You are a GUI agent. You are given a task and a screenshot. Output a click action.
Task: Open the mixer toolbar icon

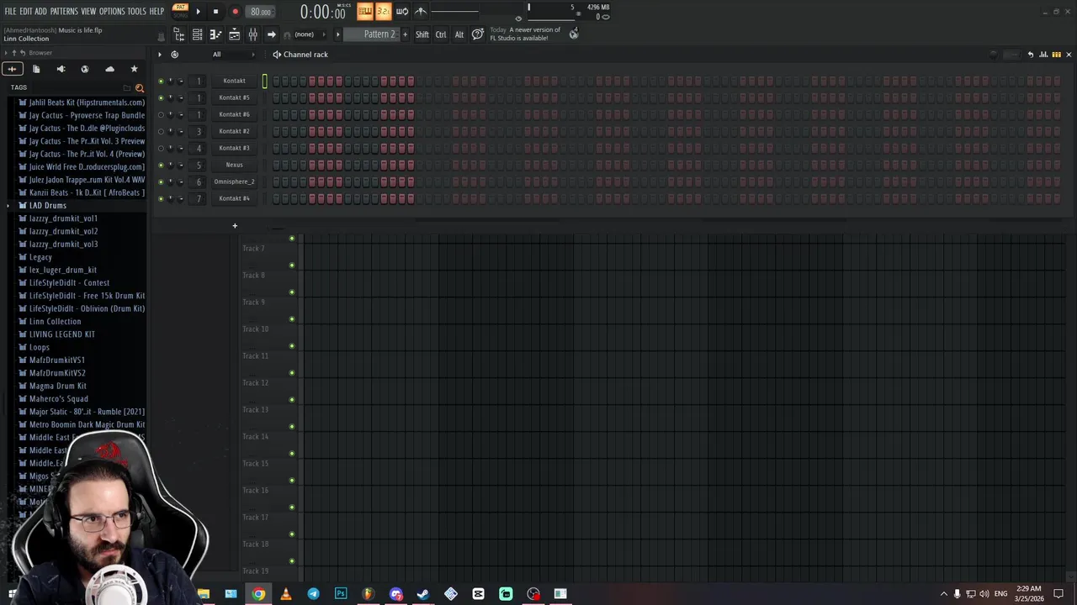252,34
